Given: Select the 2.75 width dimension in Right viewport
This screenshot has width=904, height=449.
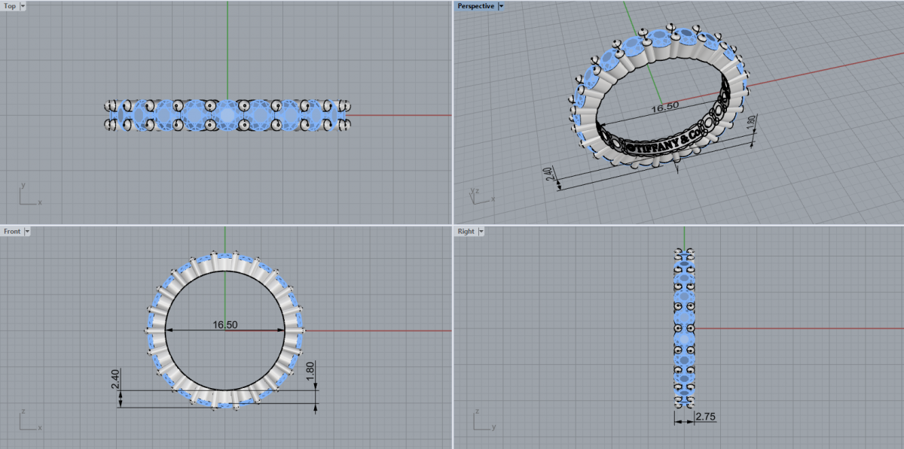Looking at the screenshot, I should 705,416.
